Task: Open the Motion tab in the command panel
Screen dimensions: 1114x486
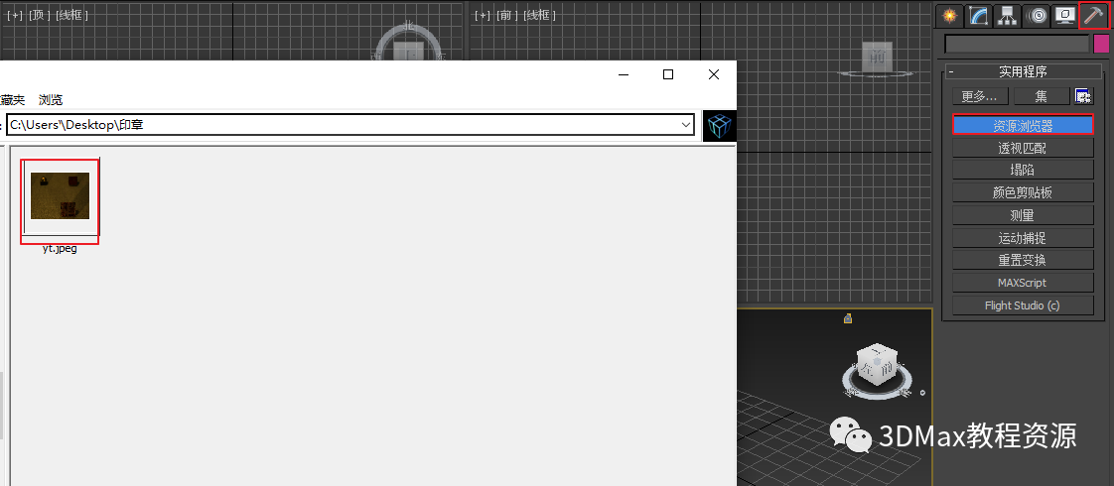Action: click(x=1037, y=15)
